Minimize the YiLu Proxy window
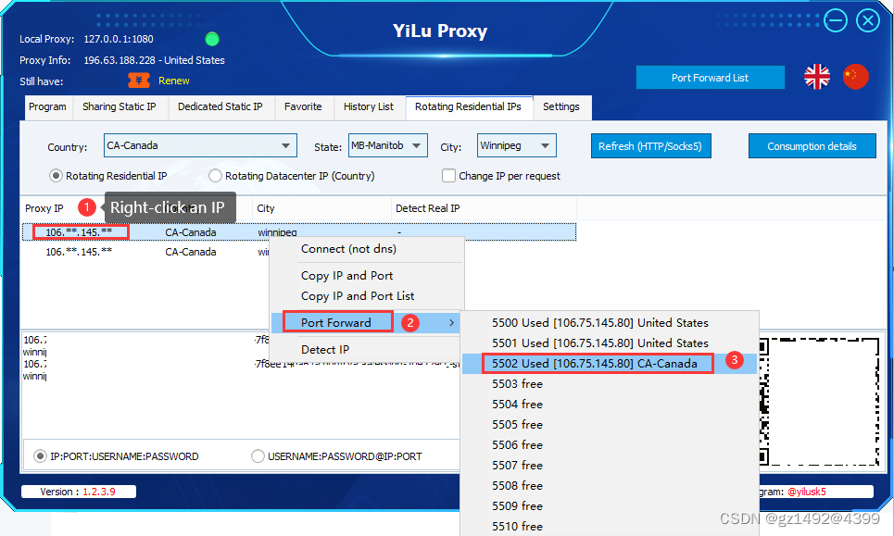Image resolution: width=894 pixels, height=536 pixels. (836, 21)
